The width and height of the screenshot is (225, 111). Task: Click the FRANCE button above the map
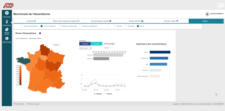[x=56, y=45]
